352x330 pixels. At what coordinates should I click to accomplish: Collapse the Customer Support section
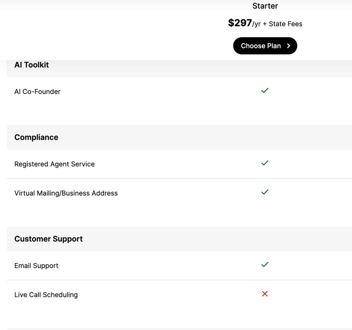[x=48, y=239]
